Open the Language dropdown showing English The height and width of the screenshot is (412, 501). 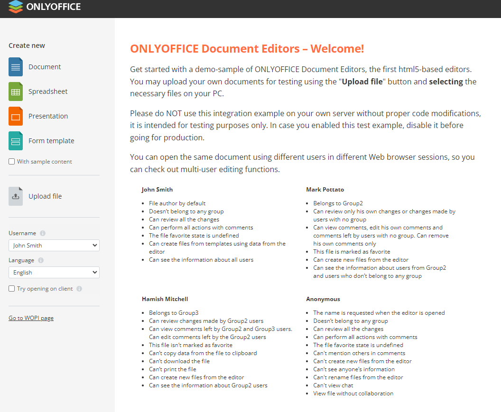[54, 273]
